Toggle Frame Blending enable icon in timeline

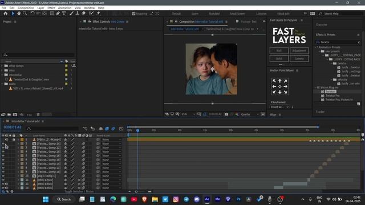(107, 129)
